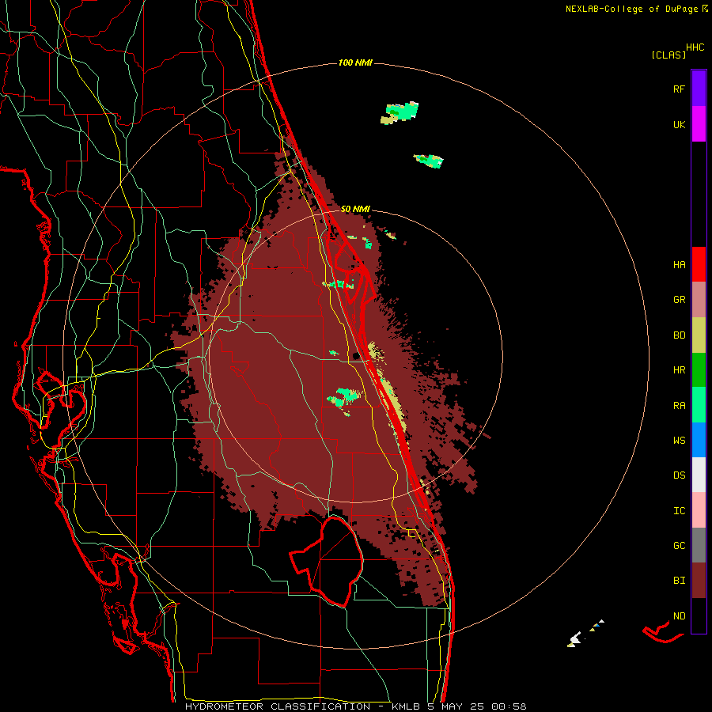The height and width of the screenshot is (712, 712).
Task: Click the 50 NMI range ring label
Action: click(x=355, y=209)
